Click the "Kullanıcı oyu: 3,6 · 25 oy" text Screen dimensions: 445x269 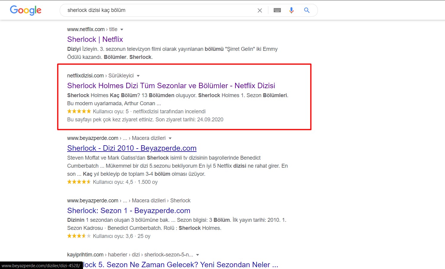tap(121, 236)
